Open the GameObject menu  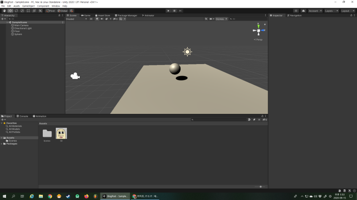[28, 6]
